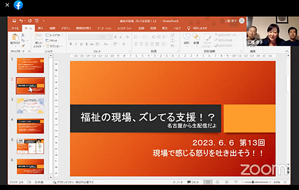Viewport: 299px width, 190px height.
Task: Click the コメント (Comments) button in status bar
Action: coord(193,182)
